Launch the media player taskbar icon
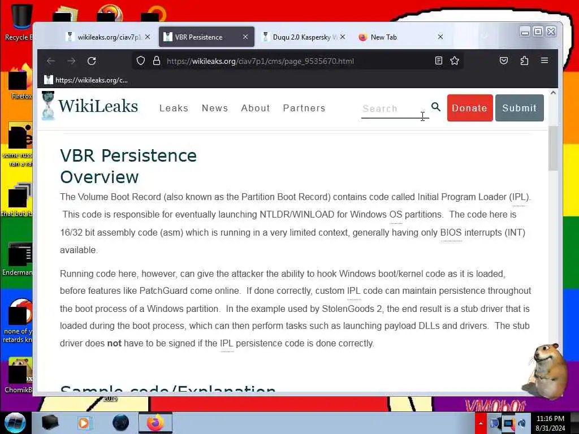Image resolution: width=579 pixels, height=434 pixels. [x=84, y=423]
